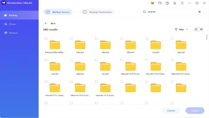Viewport: 209px width, 118px height.
Task: Minimize the UBackit window
Action: point(190,3)
